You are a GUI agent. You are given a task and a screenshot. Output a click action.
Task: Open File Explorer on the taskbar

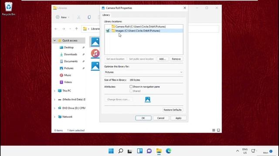click(x=159, y=151)
